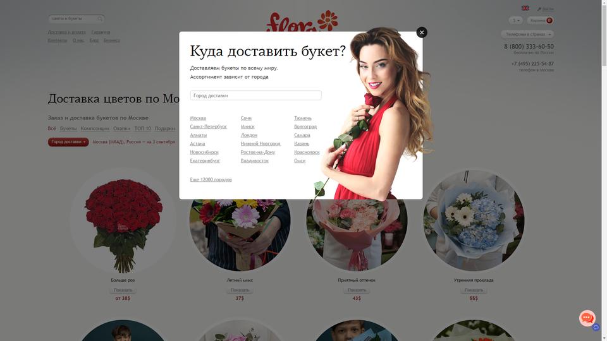
Task: Open the Охапки category
Action: tap(121, 128)
